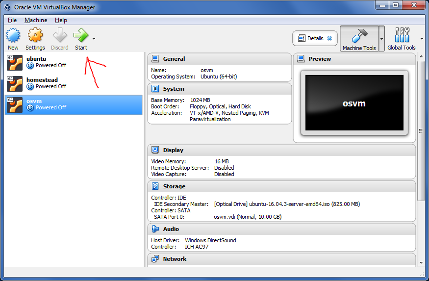Click the osvm.vdi hard disk text
The width and height of the screenshot is (429, 281).
point(248,217)
